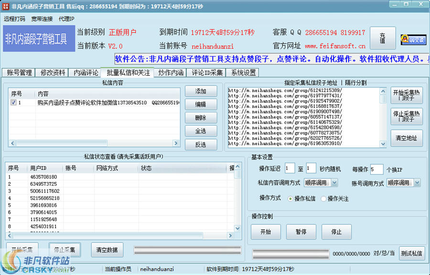Select user ID 52156865218 row
The image size is (430, 275).
point(120,198)
